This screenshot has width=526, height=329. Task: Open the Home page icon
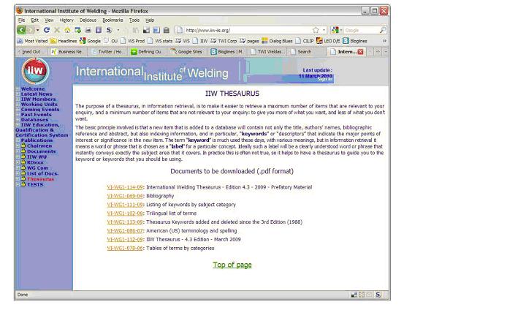coord(67,30)
